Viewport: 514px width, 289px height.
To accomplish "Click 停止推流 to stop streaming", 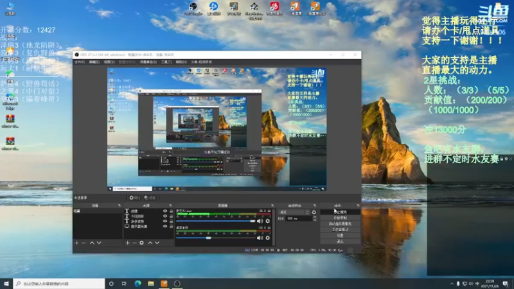I will coord(340,212).
